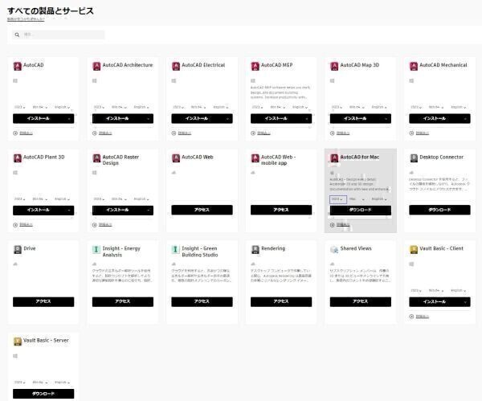Open the AutoCAD for Mac year dropdown
The height and width of the screenshot is (401, 482).
click(338, 199)
